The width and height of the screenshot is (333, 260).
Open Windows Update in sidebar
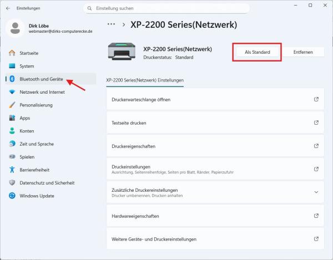[37, 196]
